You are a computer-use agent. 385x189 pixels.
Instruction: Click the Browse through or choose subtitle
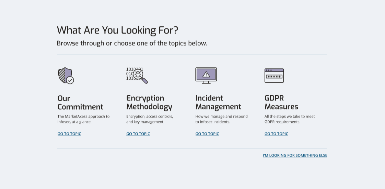click(132, 43)
